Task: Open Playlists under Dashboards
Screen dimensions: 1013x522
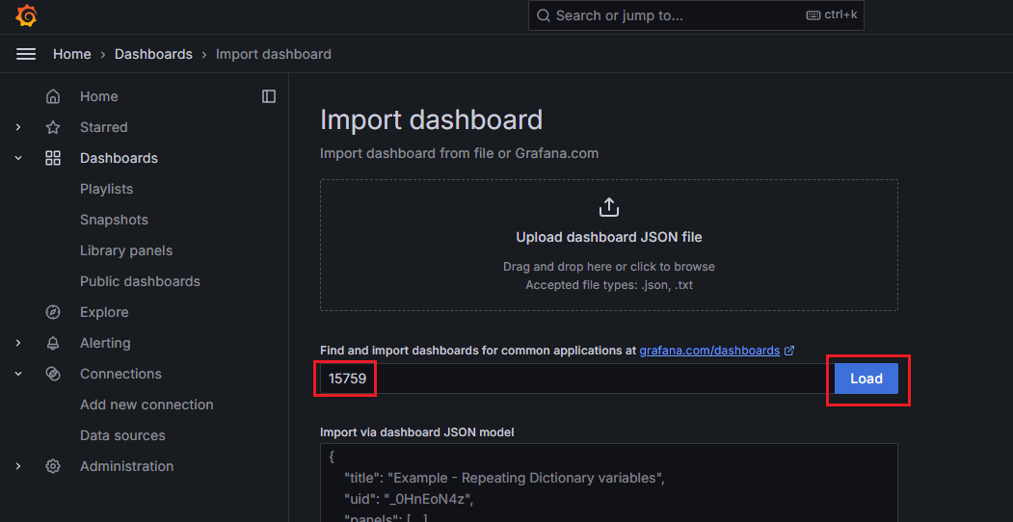Action: (x=107, y=189)
